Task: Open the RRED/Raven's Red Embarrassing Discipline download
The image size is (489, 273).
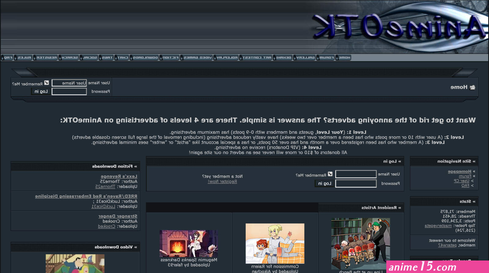Action: point(86,196)
